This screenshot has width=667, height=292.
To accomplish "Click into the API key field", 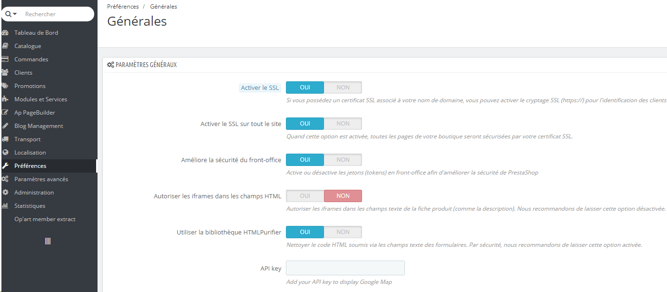I will click(345, 268).
